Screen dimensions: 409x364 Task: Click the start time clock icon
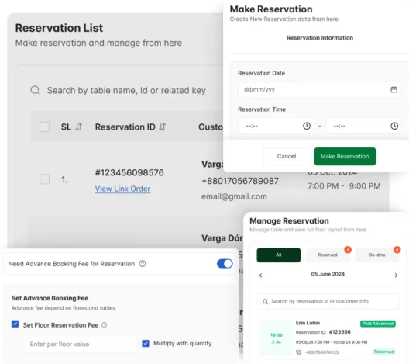[x=307, y=126]
